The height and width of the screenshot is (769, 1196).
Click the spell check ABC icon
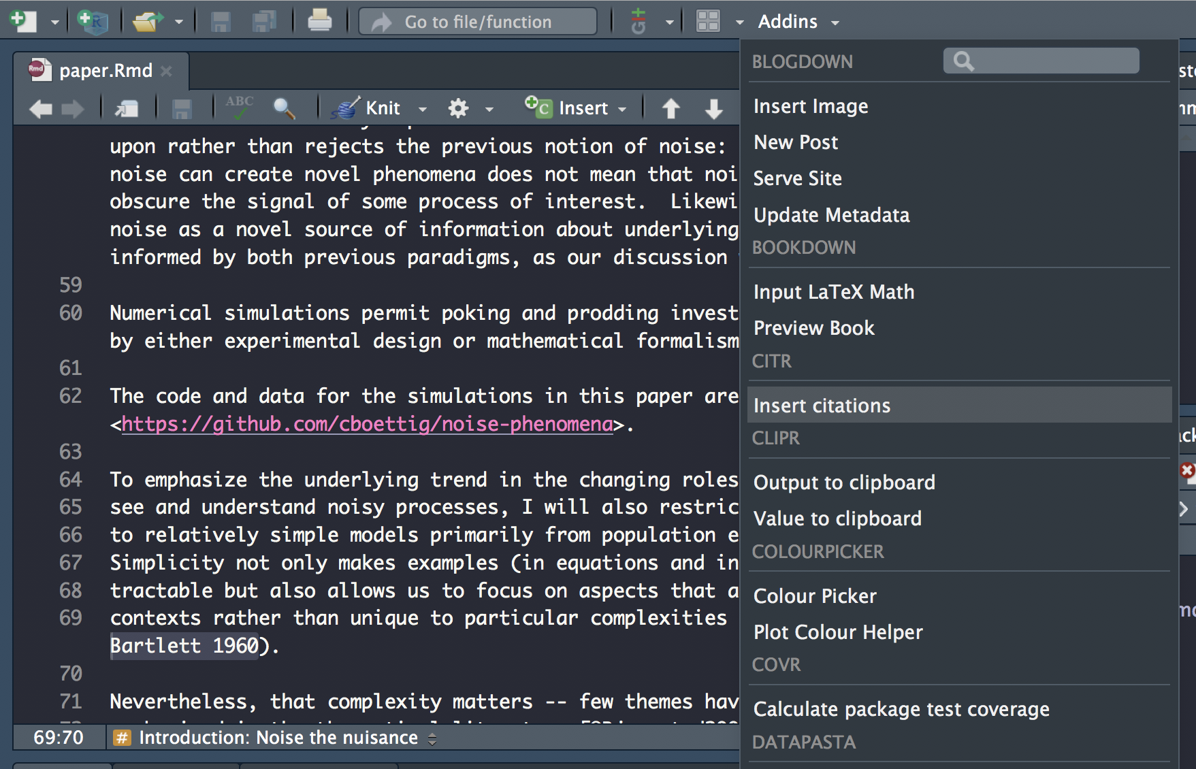click(239, 108)
